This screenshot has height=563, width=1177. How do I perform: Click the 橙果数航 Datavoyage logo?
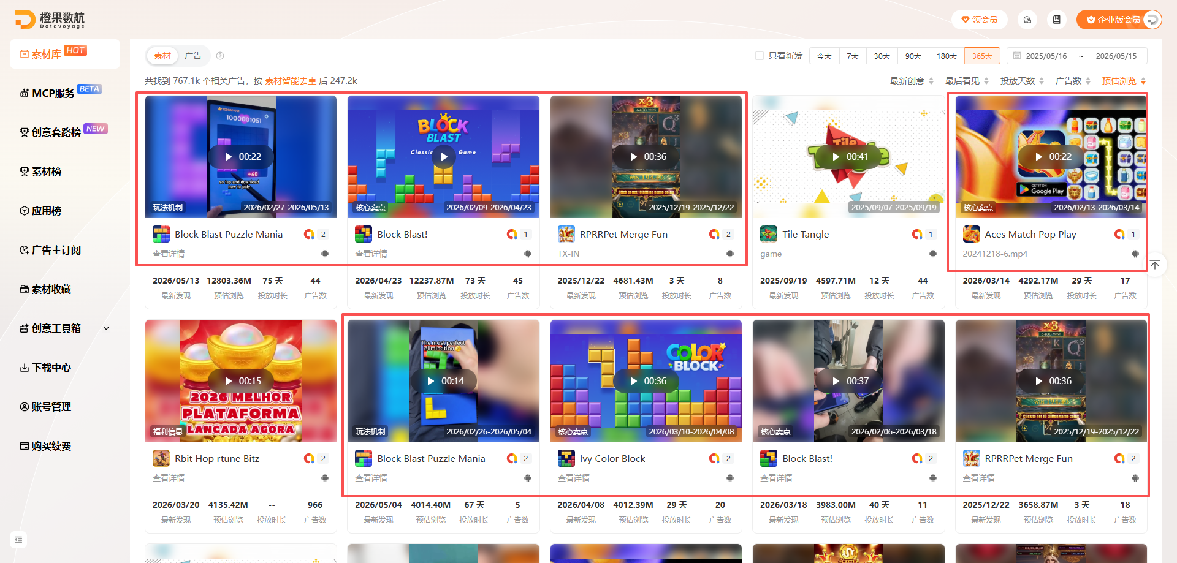tap(50, 20)
